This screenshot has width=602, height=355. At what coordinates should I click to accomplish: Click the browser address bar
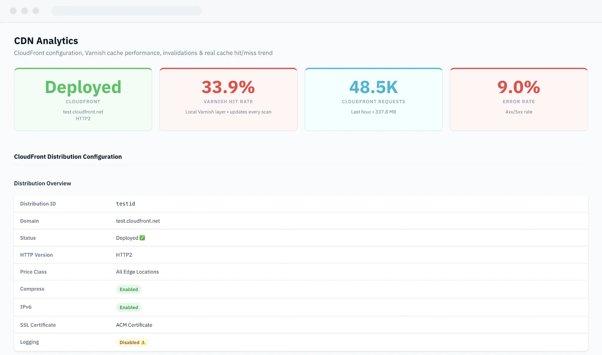pos(126,11)
